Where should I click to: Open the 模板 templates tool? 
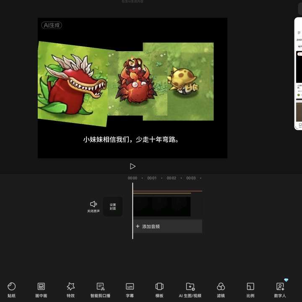(159, 290)
